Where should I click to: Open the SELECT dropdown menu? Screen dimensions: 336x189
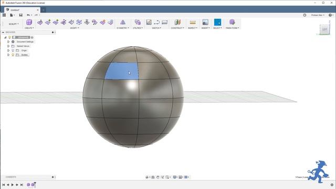pyautogui.click(x=217, y=28)
